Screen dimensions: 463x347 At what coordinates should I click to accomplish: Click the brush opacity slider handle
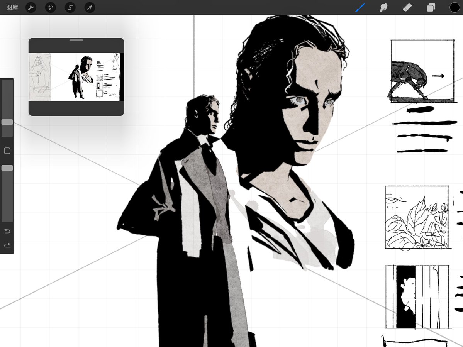tap(7, 168)
